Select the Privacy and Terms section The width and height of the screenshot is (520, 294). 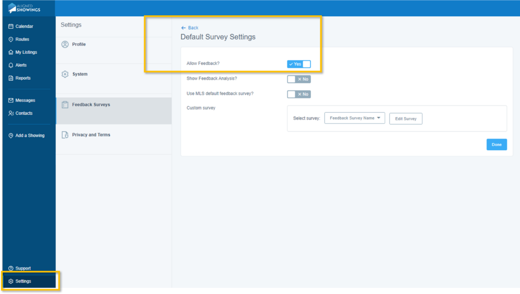[91, 135]
